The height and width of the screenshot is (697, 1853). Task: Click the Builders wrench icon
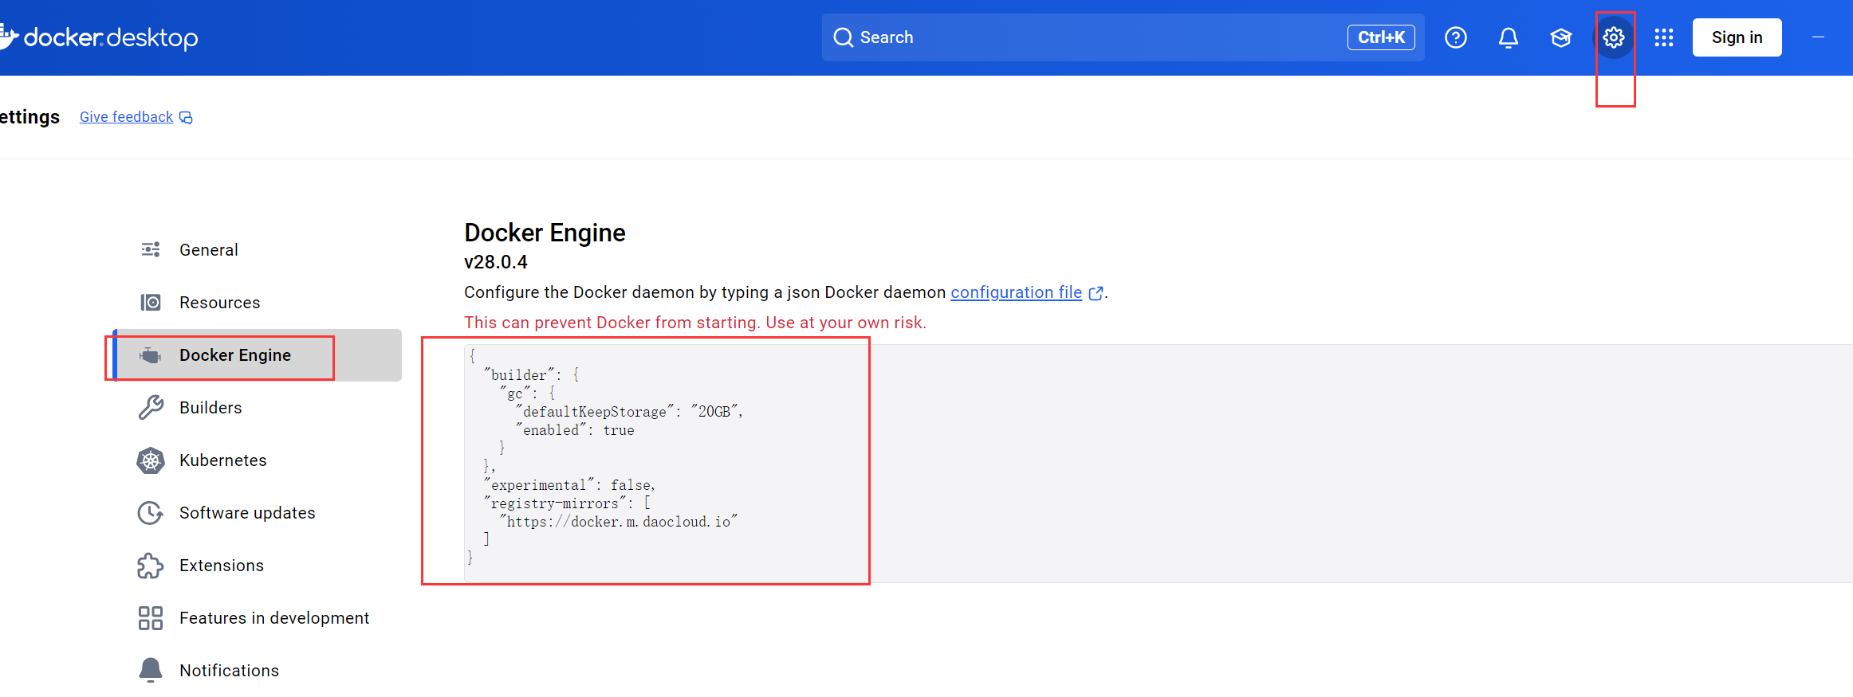coord(151,408)
